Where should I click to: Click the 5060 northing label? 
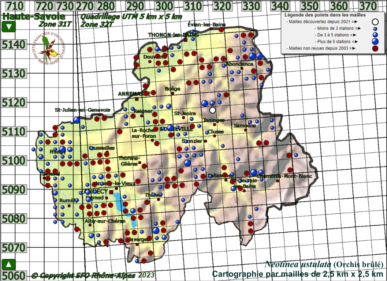[13, 275]
